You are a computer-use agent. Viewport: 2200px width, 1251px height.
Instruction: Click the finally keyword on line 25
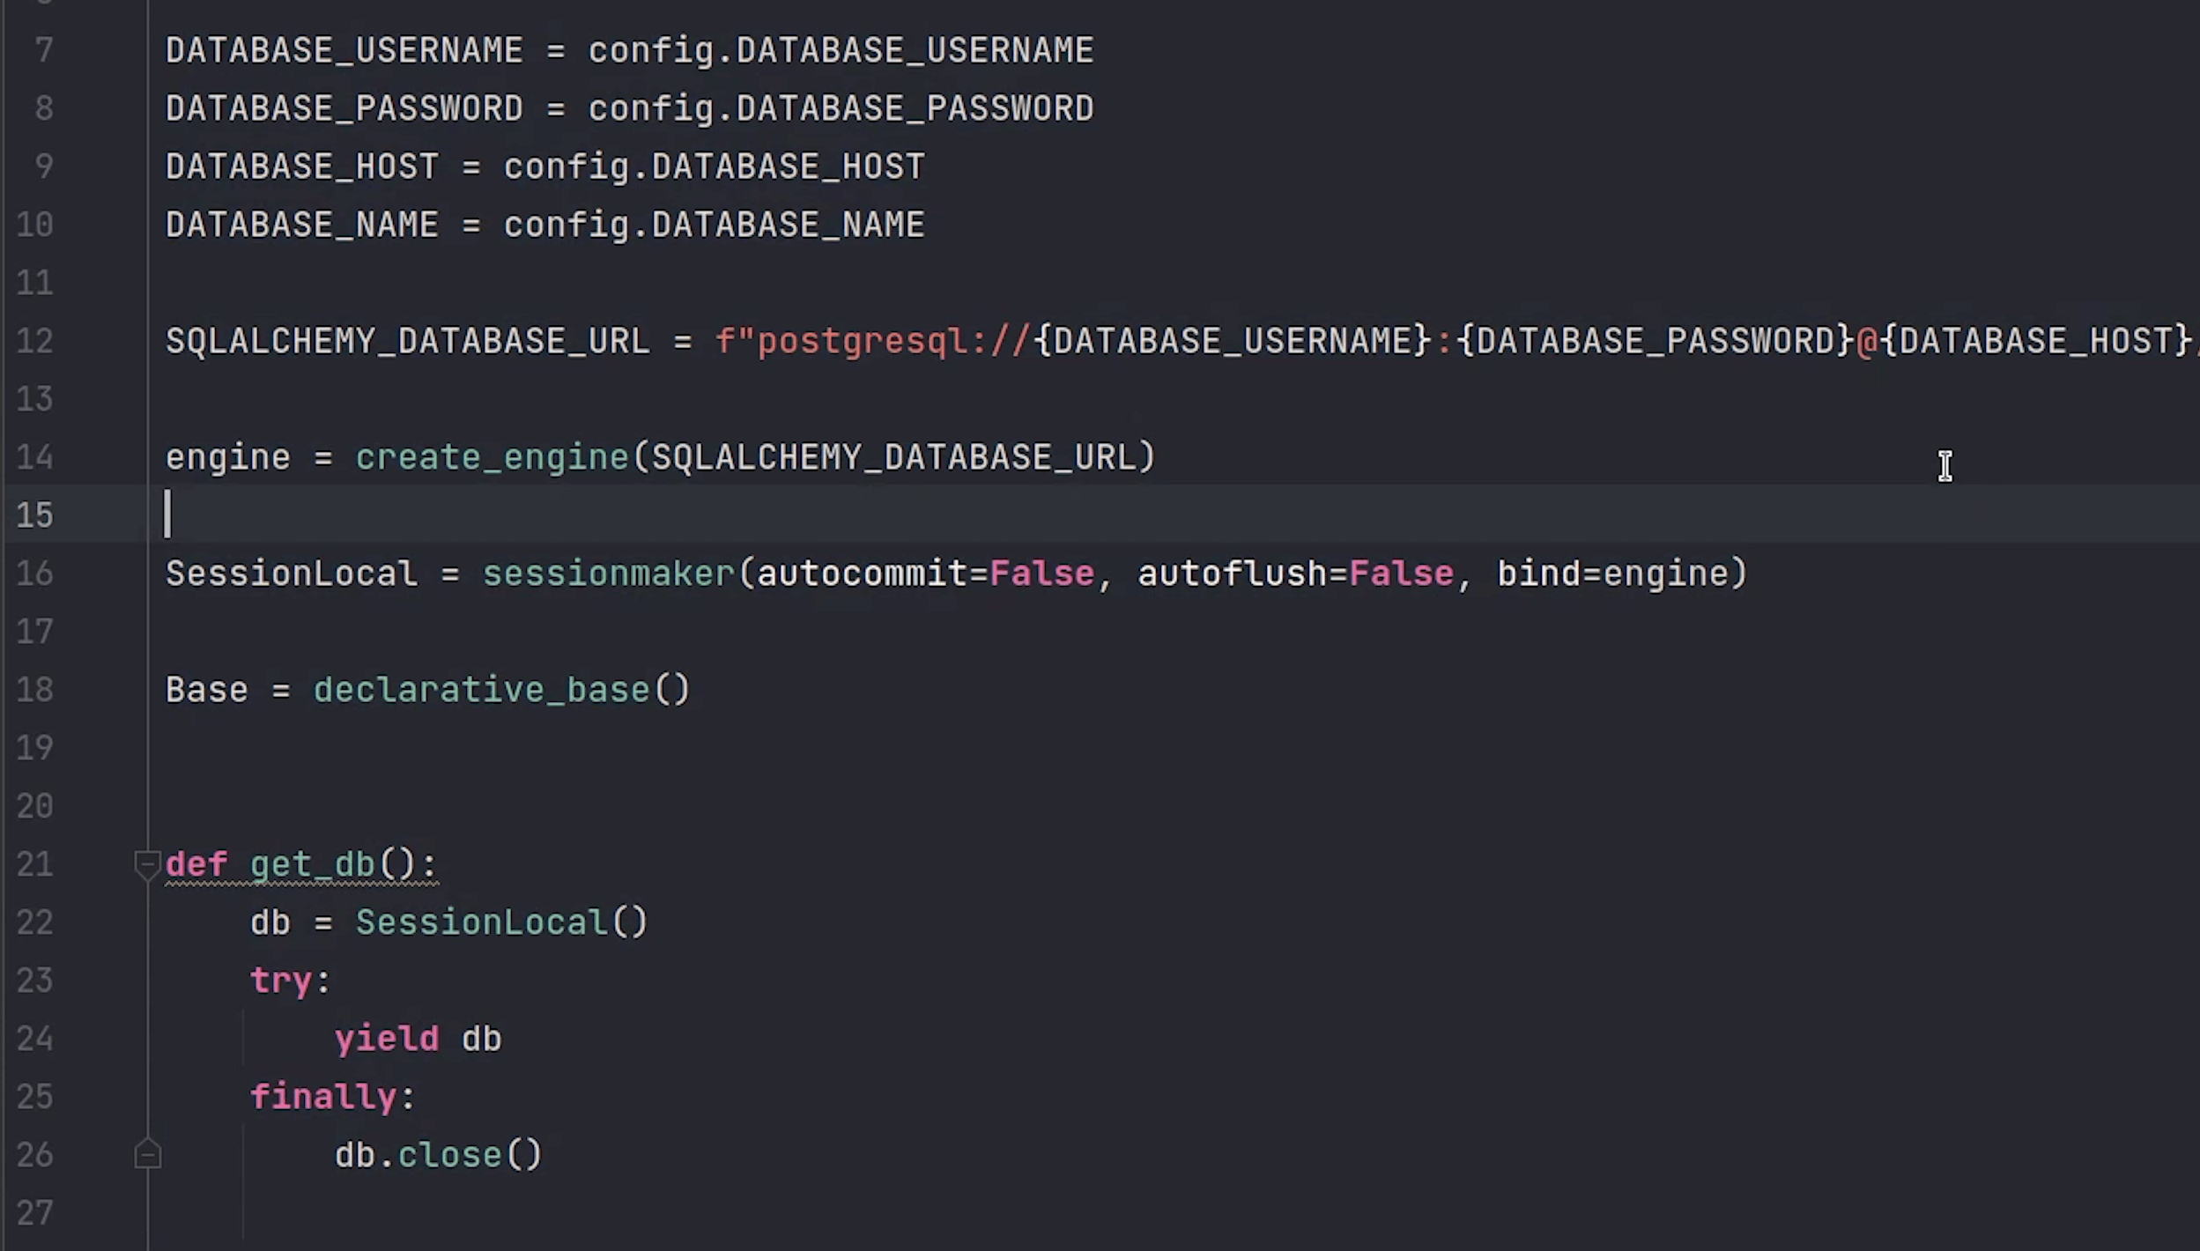point(323,1097)
